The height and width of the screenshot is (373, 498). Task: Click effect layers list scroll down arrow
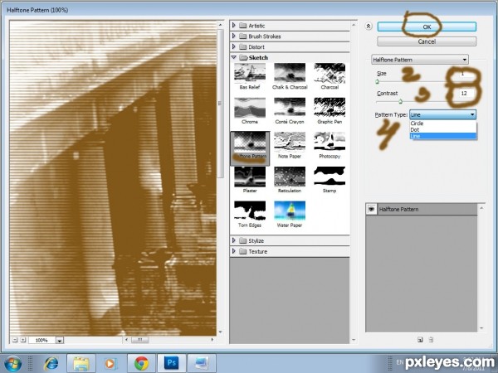coord(481,328)
